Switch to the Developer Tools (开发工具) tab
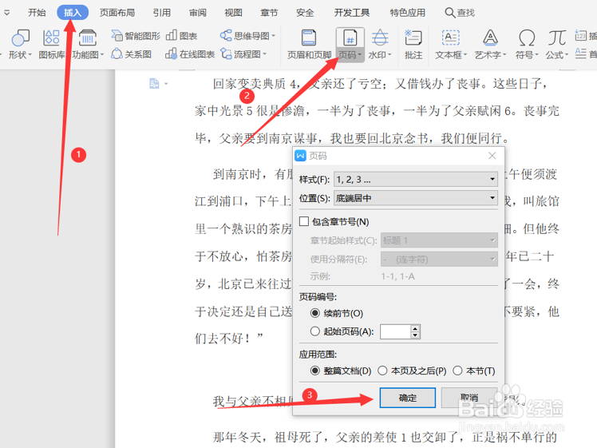 (x=352, y=13)
